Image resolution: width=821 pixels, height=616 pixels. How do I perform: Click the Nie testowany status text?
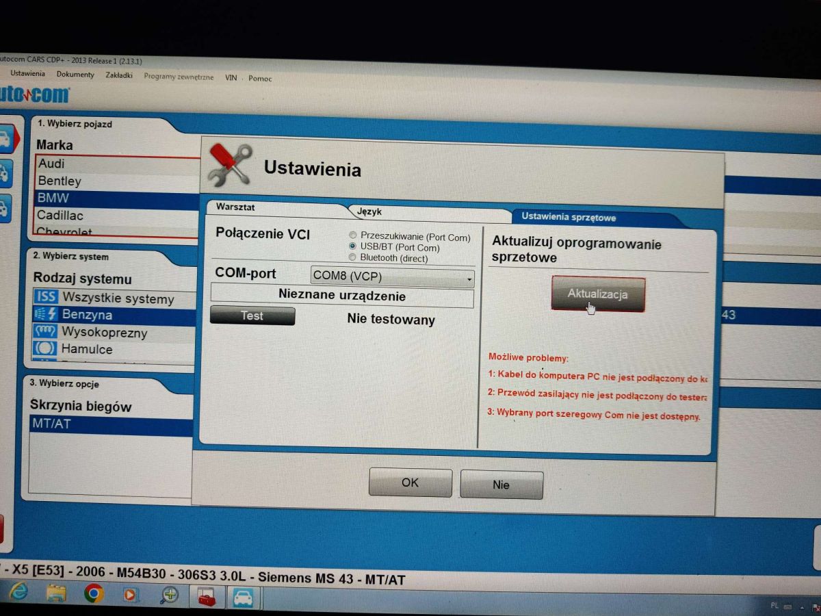[391, 320]
